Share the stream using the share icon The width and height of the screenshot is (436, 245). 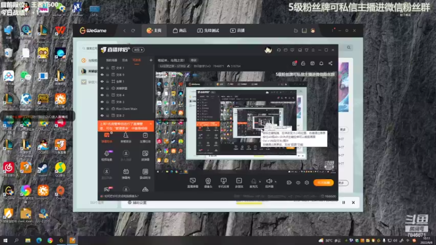coord(330,63)
